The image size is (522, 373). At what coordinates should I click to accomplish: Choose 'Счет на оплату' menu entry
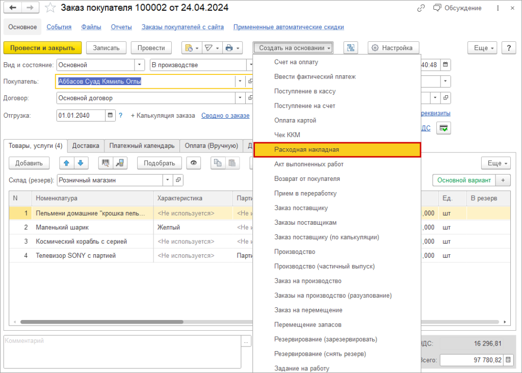click(x=296, y=62)
